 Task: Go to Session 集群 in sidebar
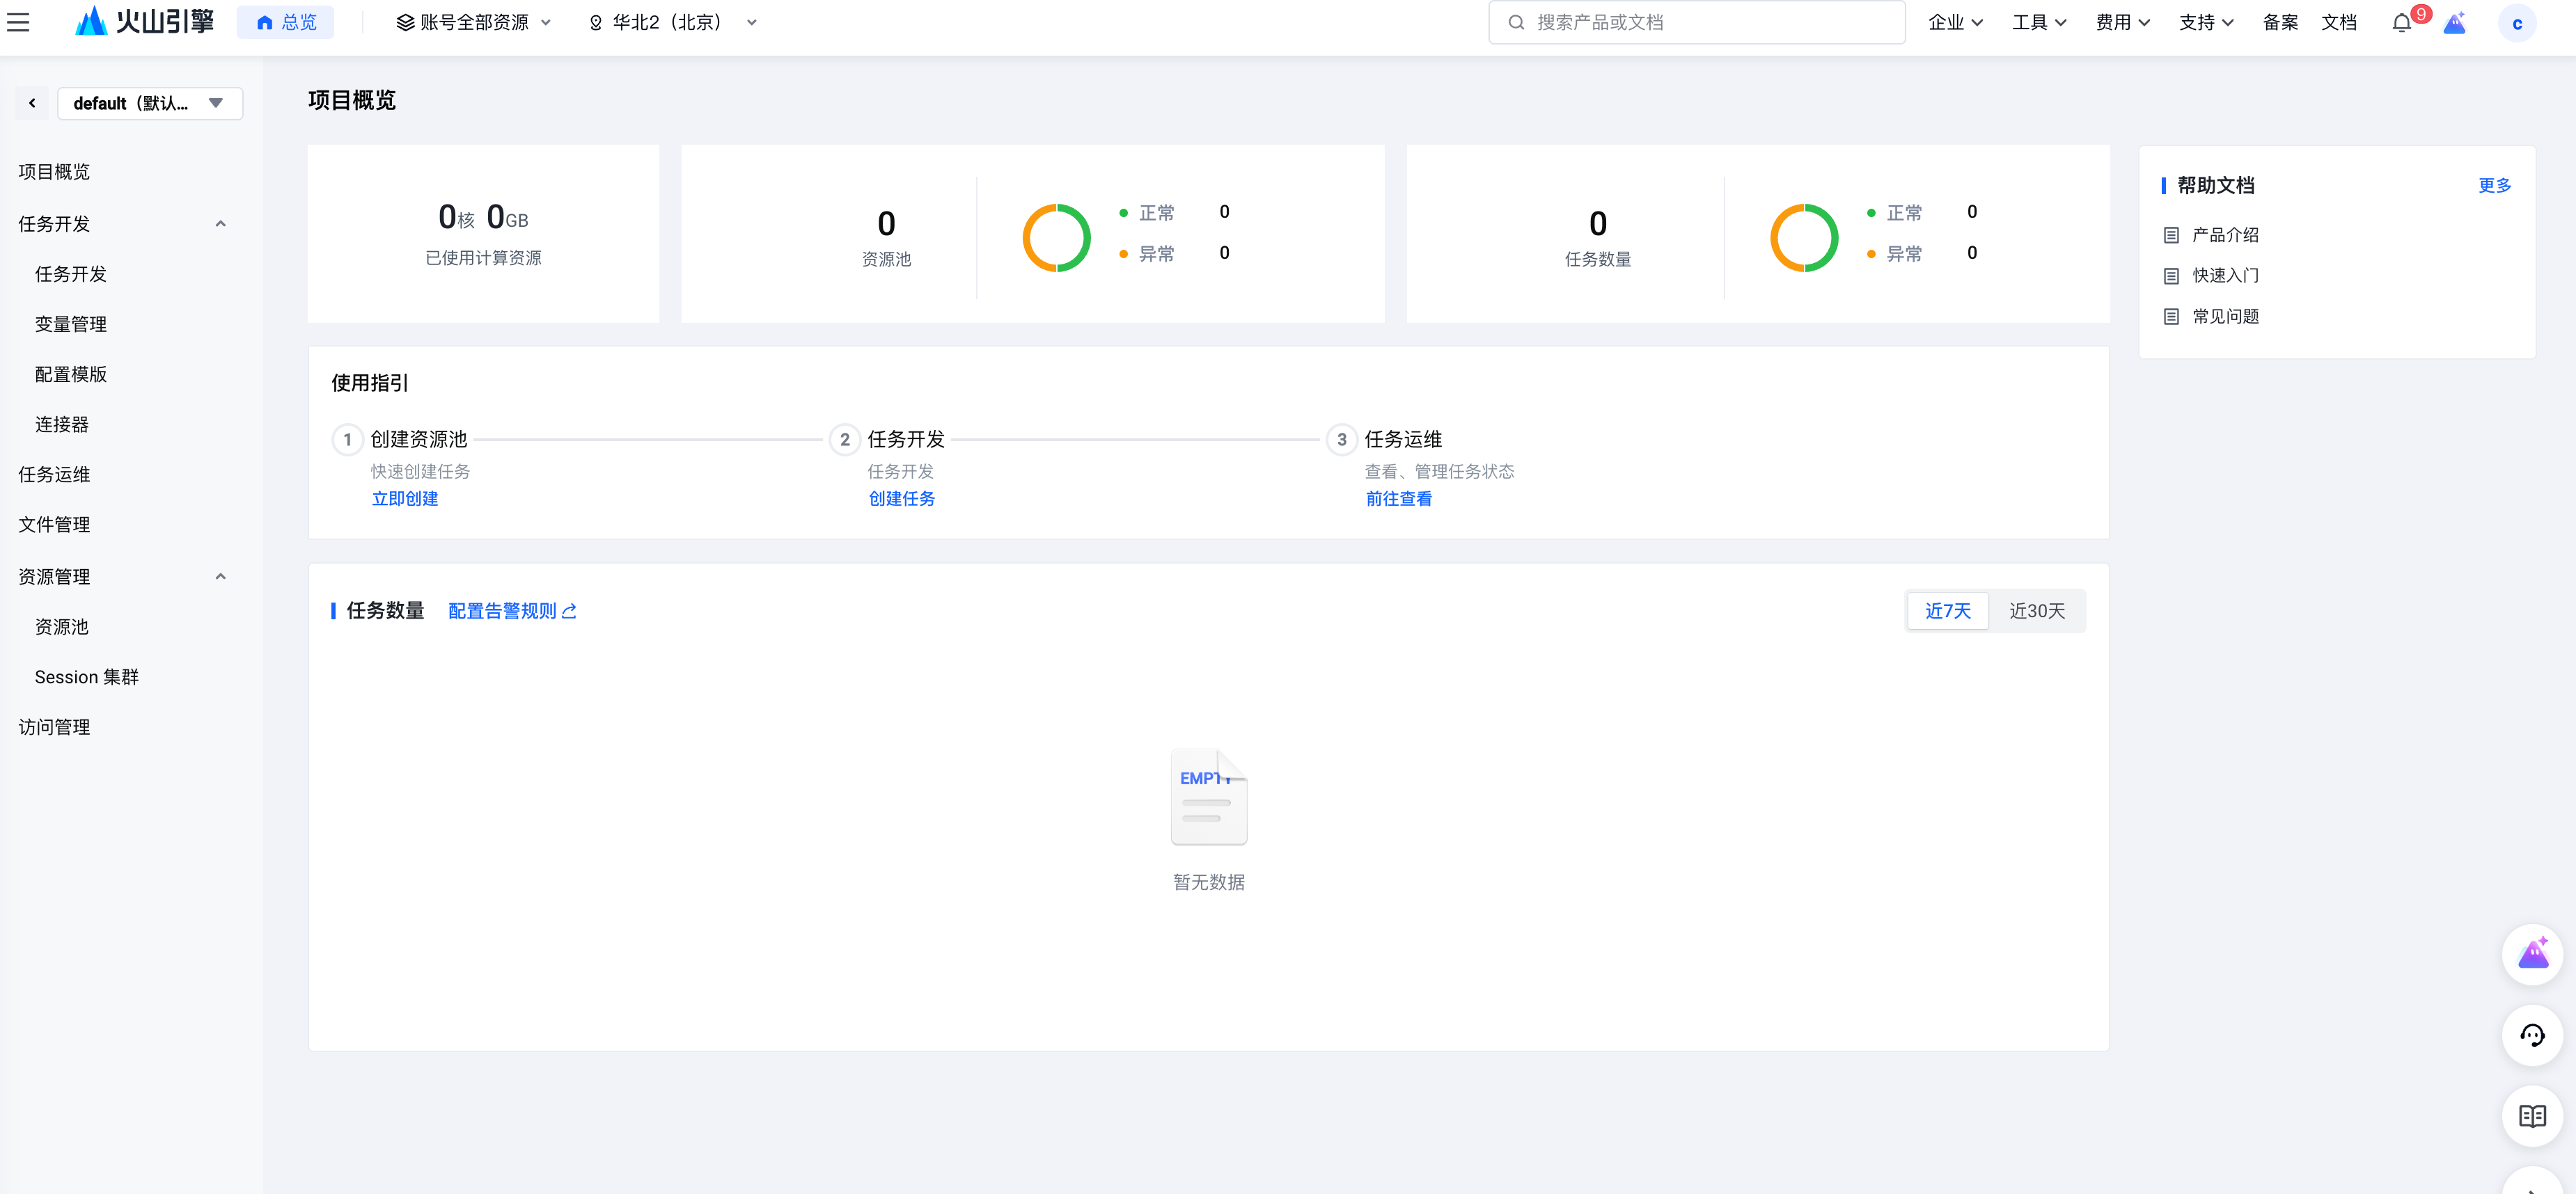tap(87, 676)
